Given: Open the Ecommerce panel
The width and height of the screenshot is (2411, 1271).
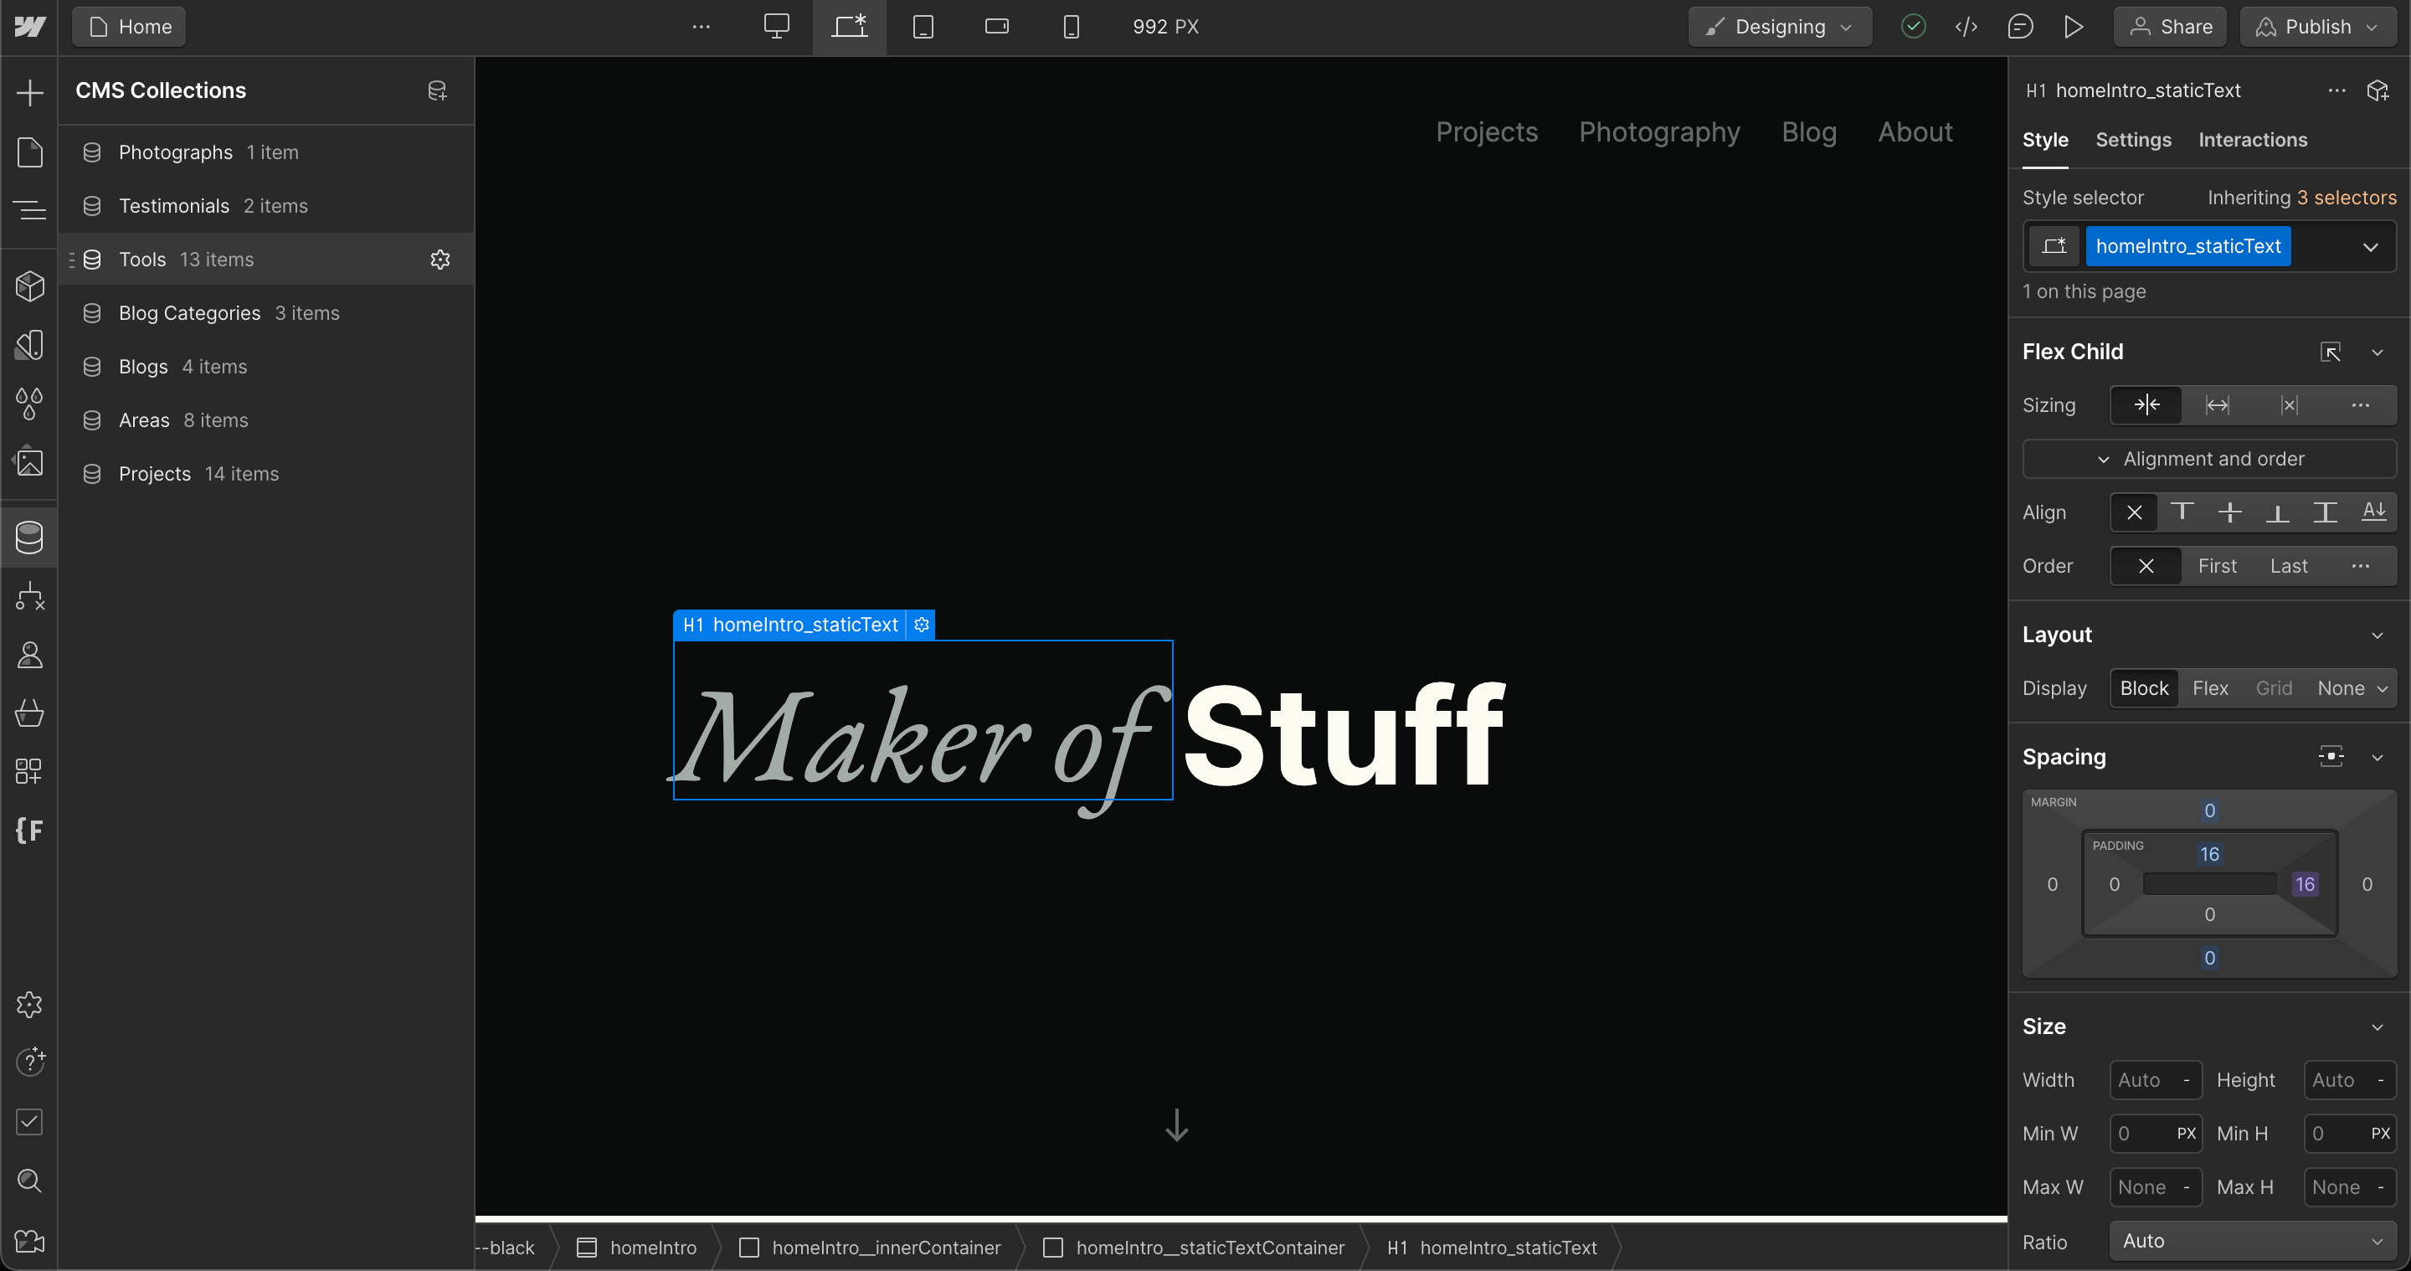Looking at the screenshot, I should [30, 714].
